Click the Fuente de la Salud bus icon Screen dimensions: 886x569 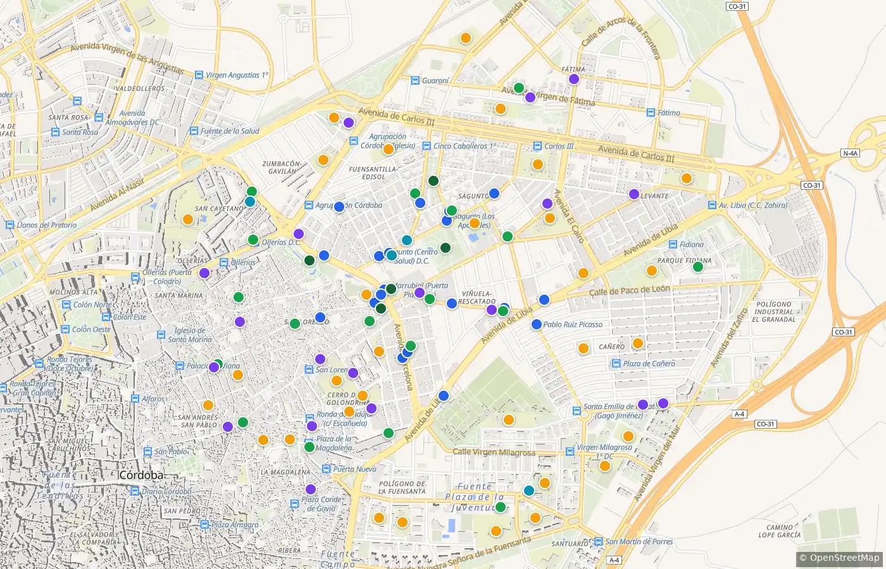point(194,131)
